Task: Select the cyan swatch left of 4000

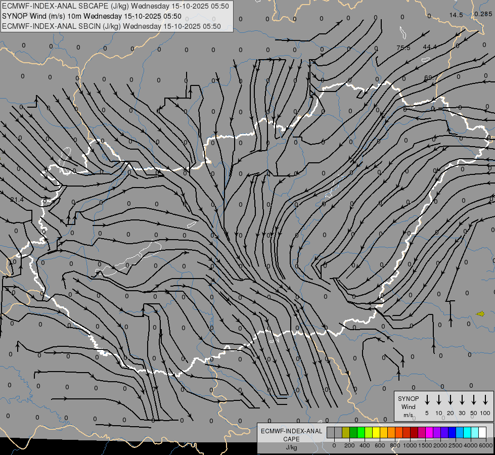Action: click(x=467, y=432)
